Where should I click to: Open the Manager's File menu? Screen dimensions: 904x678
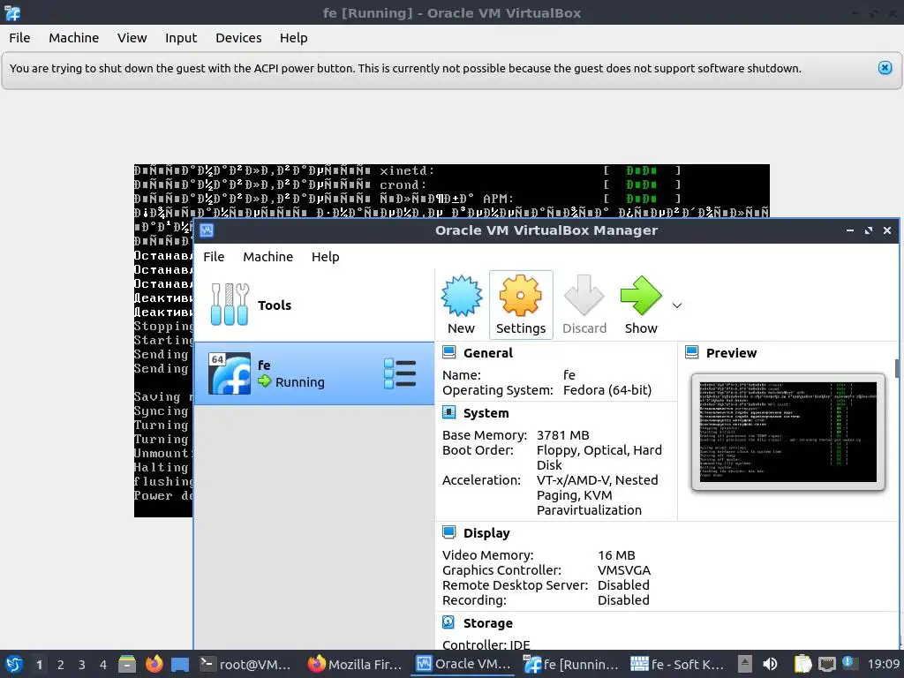point(214,257)
